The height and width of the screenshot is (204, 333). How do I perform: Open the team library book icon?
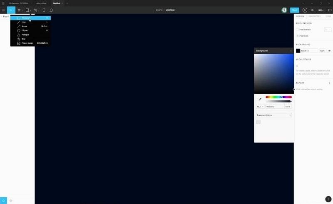click(x=330, y=10)
